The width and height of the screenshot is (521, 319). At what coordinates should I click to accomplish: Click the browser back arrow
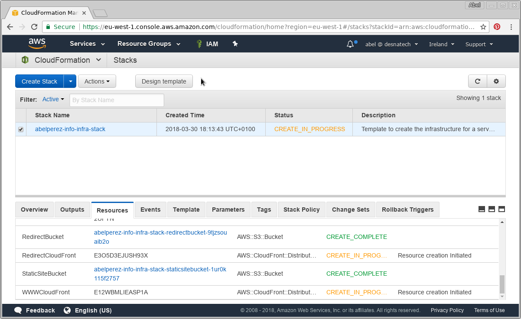coord(10,27)
